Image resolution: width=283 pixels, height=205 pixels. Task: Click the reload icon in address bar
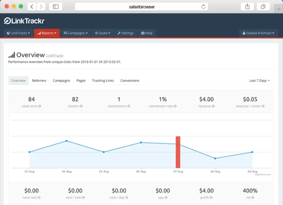pos(204,7)
